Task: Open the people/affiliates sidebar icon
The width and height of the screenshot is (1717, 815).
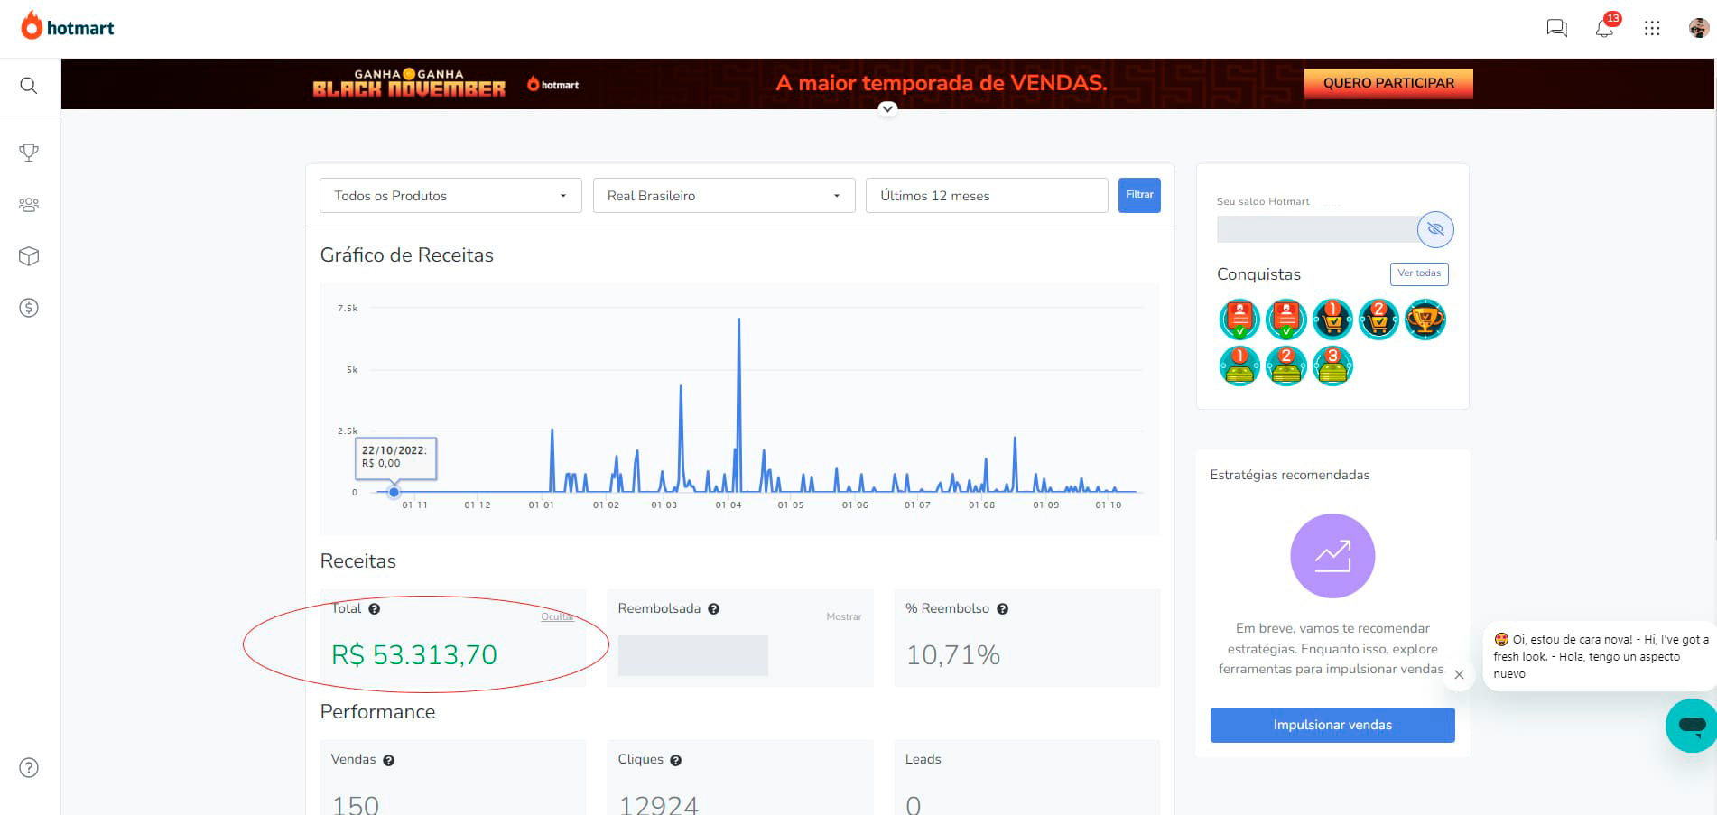Action: 29,205
